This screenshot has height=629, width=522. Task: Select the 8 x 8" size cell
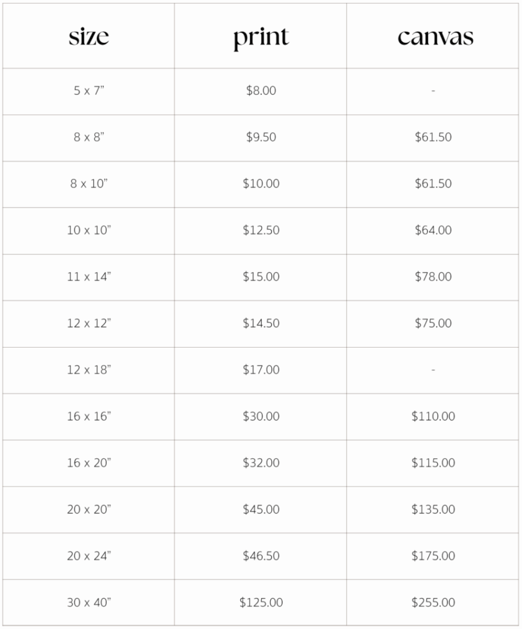[x=89, y=137]
